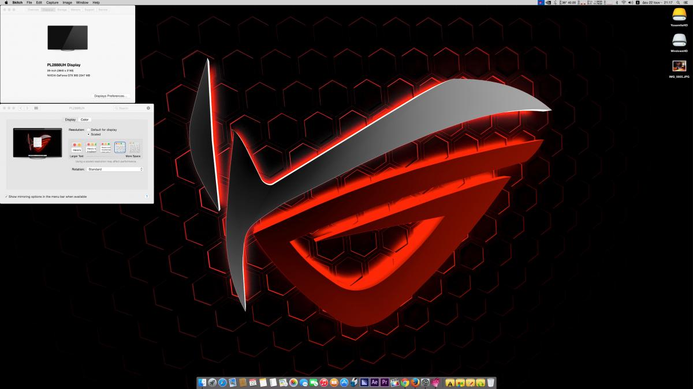This screenshot has width=693, height=389.
Task: Pick the More Space scaling thumbnail
Action: [134, 148]
